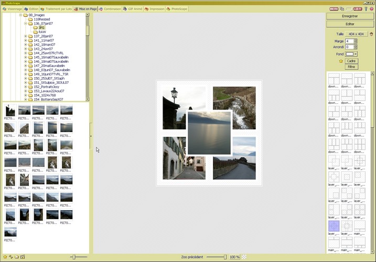Decrease the Arrondi value with down arrow
The height and width of the screenshot is (262, 376).
355,48
